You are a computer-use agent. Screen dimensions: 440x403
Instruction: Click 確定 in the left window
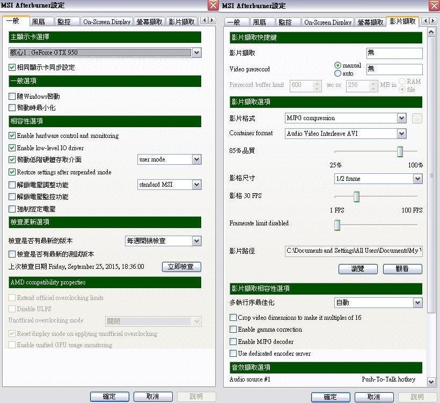click(109, 397)
